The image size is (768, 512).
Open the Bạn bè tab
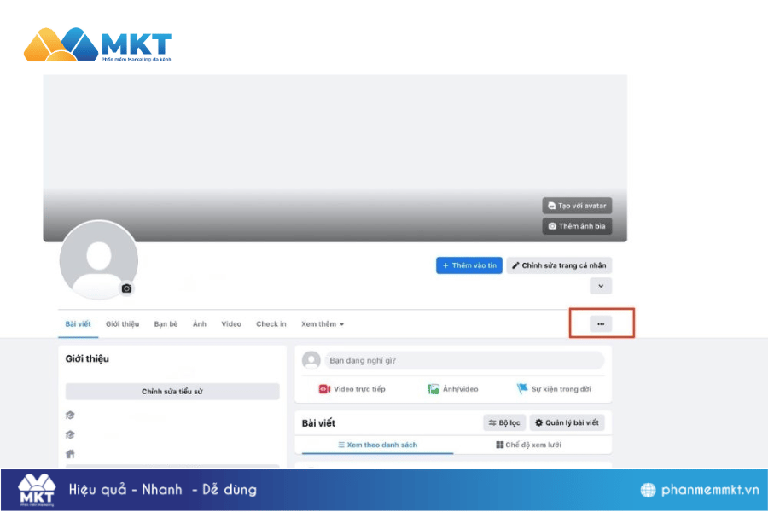pos(166,324)
